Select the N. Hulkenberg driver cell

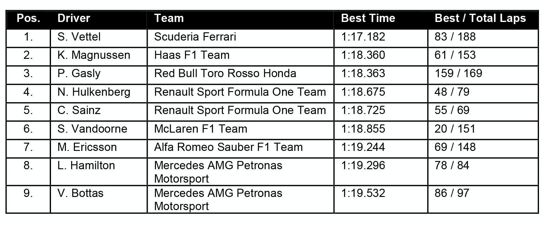coord(94,92)
